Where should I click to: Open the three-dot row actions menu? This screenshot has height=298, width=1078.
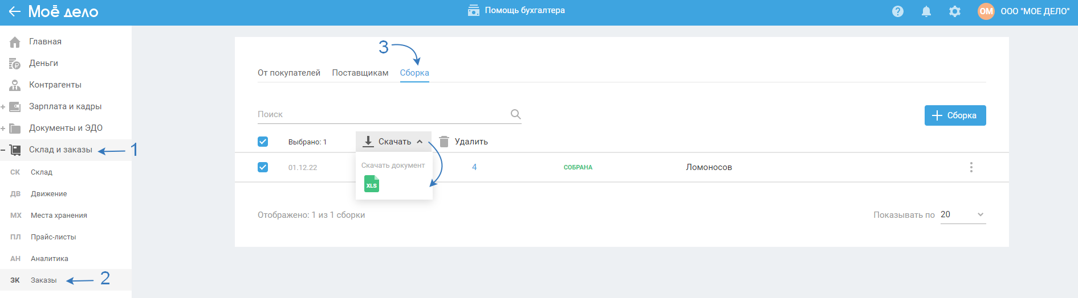pos(971,167)
